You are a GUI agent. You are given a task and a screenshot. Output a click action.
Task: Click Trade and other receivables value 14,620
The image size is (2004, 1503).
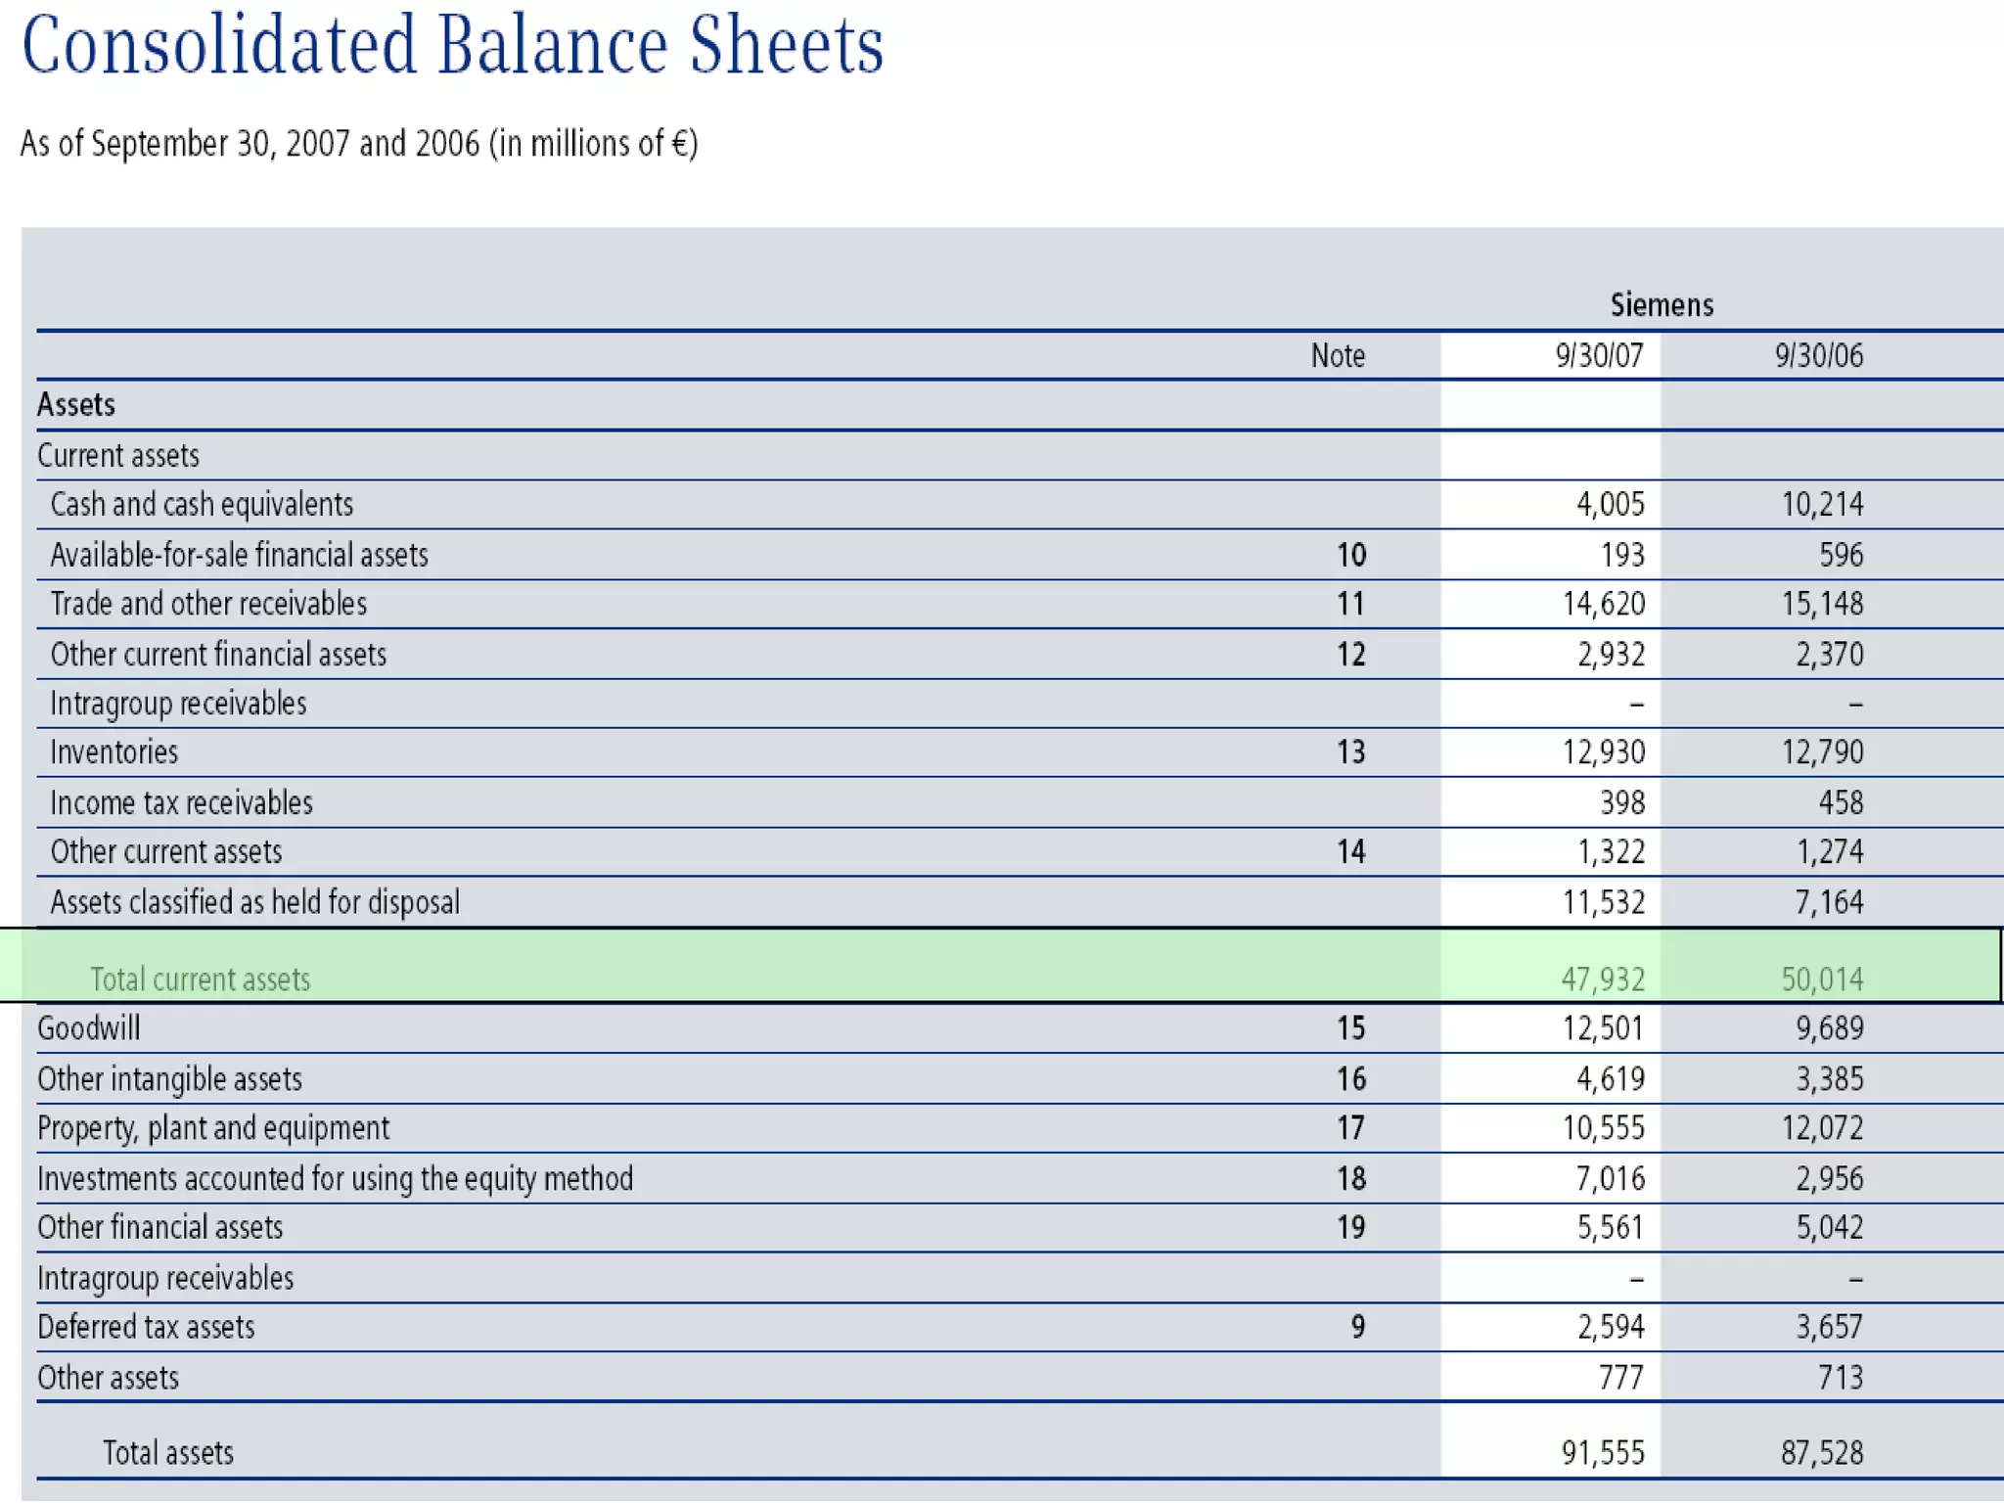1603,604
